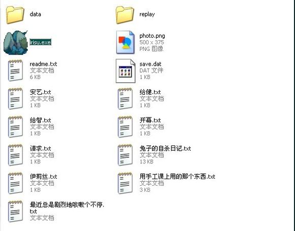Click the 6 KB size under readme.txt

[35, 77]
